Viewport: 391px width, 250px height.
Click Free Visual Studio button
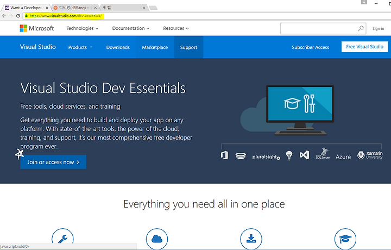(x=364, y=47)
